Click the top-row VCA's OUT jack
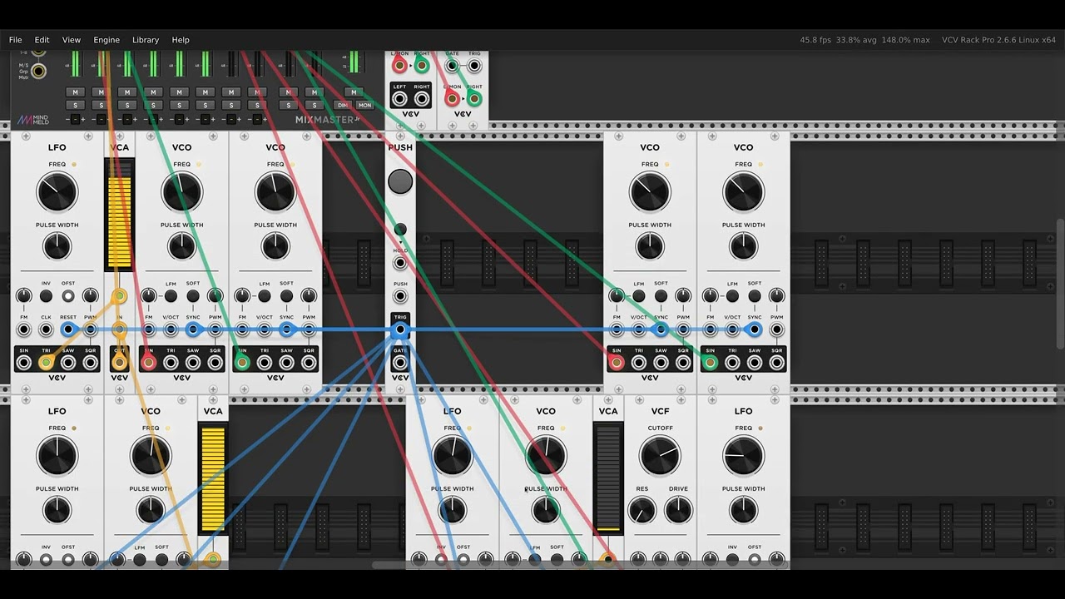1065x599 pixels. [x=119, y=362]
